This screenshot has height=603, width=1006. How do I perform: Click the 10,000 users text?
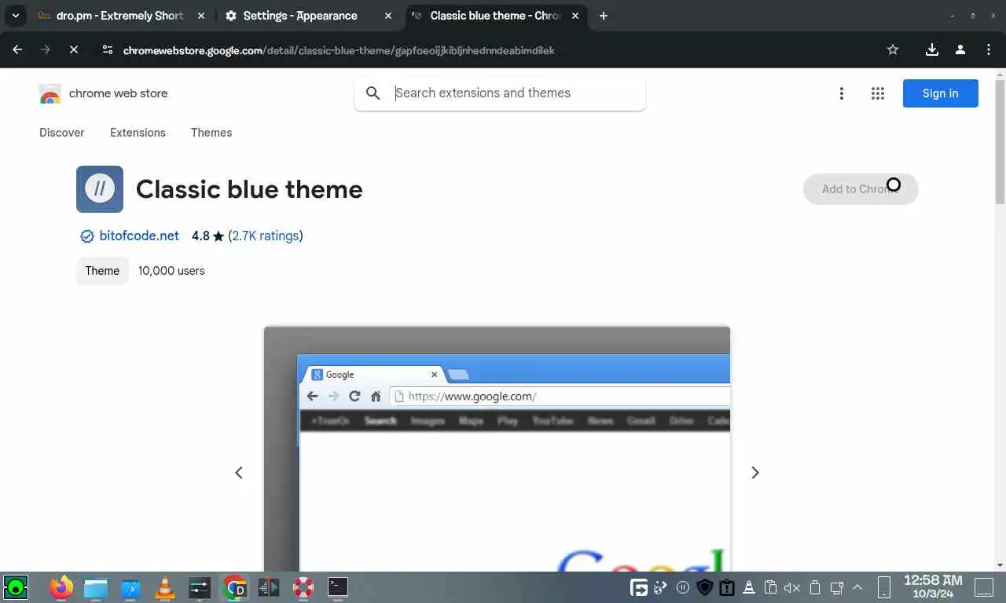[x=171, y=271]
